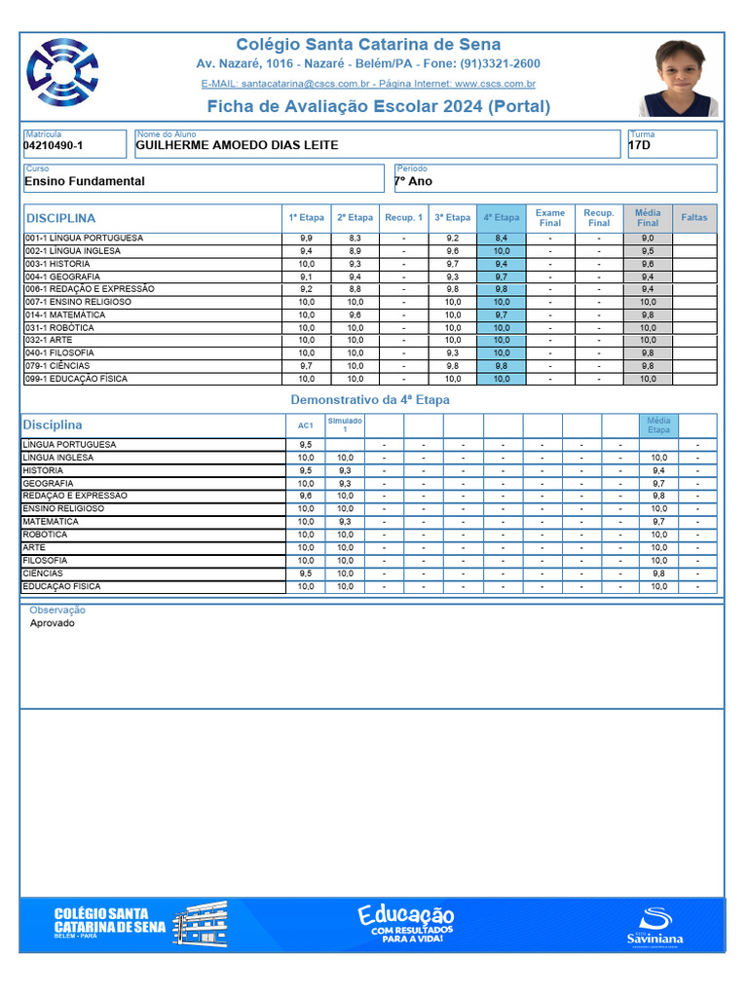Follow the santacatarina@cscs.com.br e-mail and website link
The width and height of the screenshot is (748, 997).
[368, 84]
